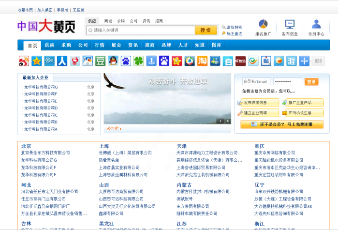This screenshot has width=338, height=230.
Task: Share via the Renren 人 icon
Action: (x=62, y=61)
